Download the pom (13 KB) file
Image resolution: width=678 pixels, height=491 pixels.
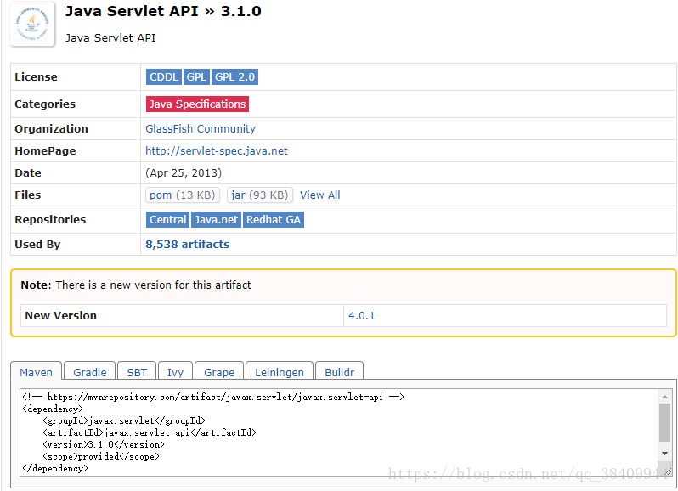(x=183, y=195)
